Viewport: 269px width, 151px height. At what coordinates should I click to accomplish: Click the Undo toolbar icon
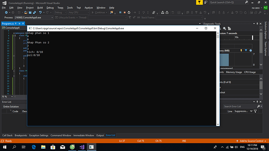(x=40, y=12)
